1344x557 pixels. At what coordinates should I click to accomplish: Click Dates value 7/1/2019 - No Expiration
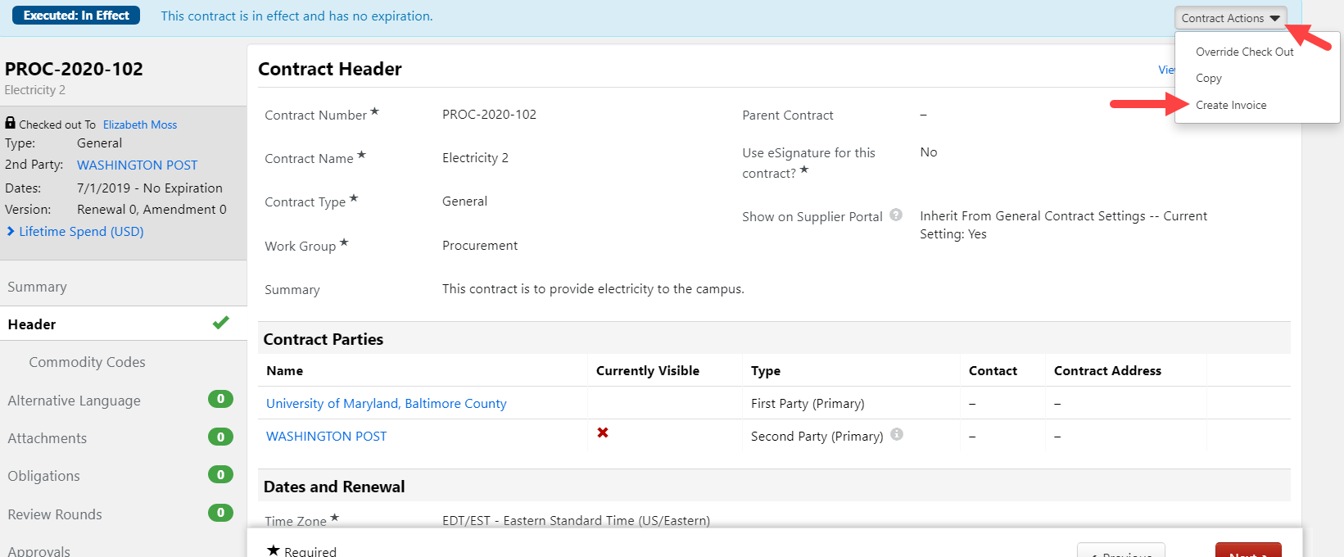click(150, 188)
